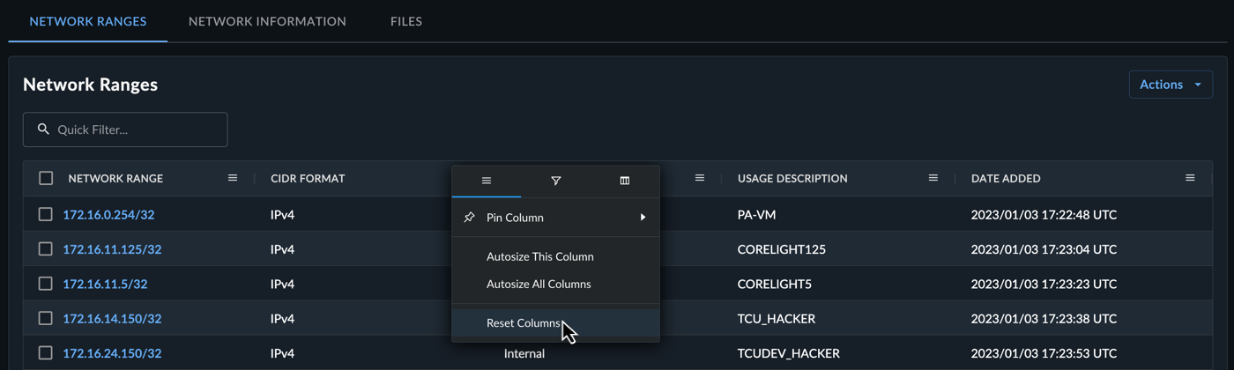Click the pin icon beside Pin Column
Image resolution: width=1234 pixels, height=370 pixels.
pos(469,218)
